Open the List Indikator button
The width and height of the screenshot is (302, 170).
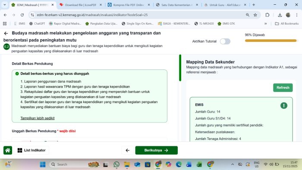pyautogui.click(x=31, y=150)
